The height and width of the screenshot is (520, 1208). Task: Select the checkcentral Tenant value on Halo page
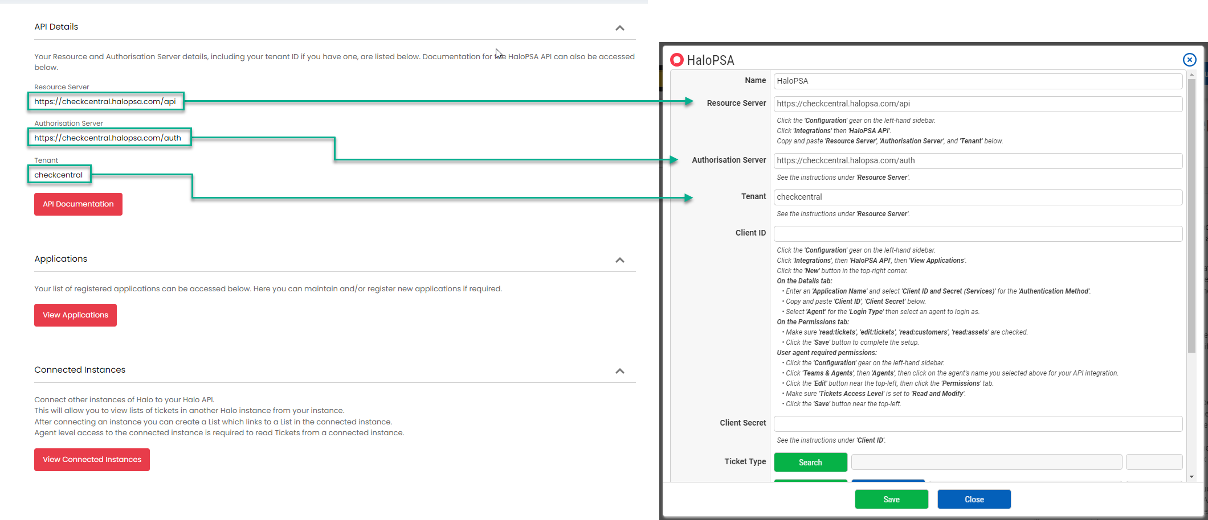click(59, 175)
